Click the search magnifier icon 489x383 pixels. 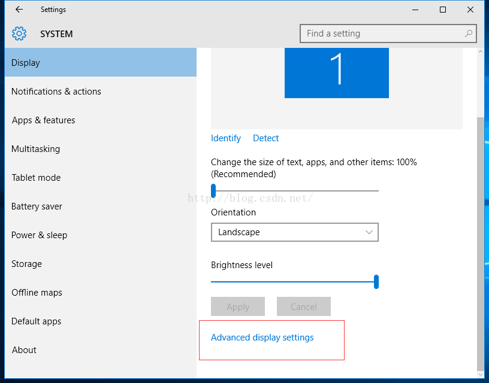pyautogui.click(x=469, y=34)
